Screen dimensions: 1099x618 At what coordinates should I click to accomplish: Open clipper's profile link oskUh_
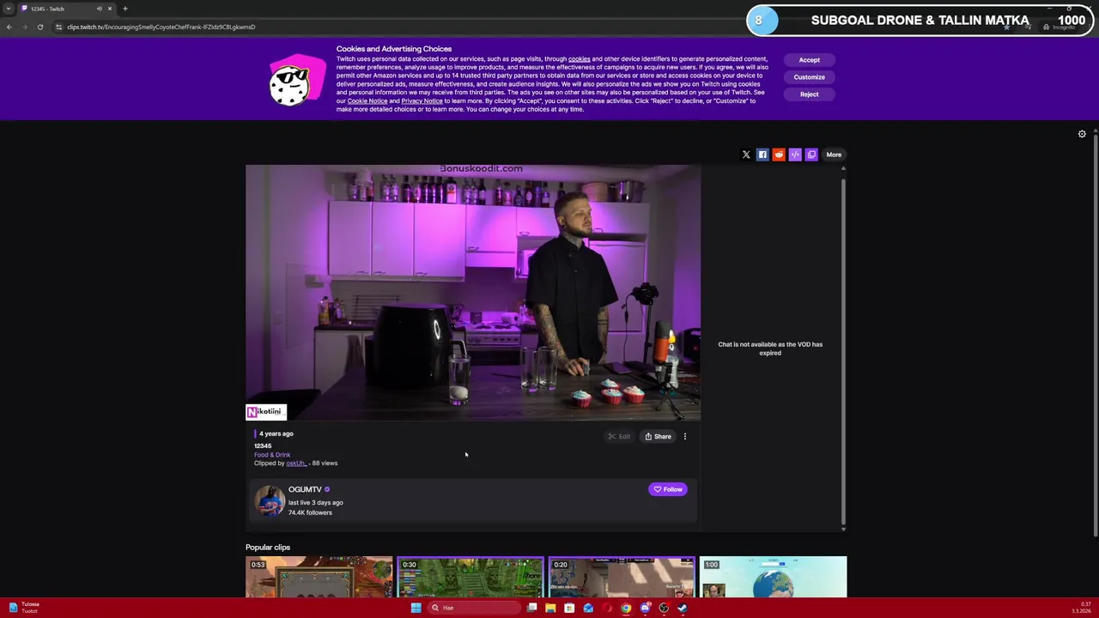click(296, 463)
